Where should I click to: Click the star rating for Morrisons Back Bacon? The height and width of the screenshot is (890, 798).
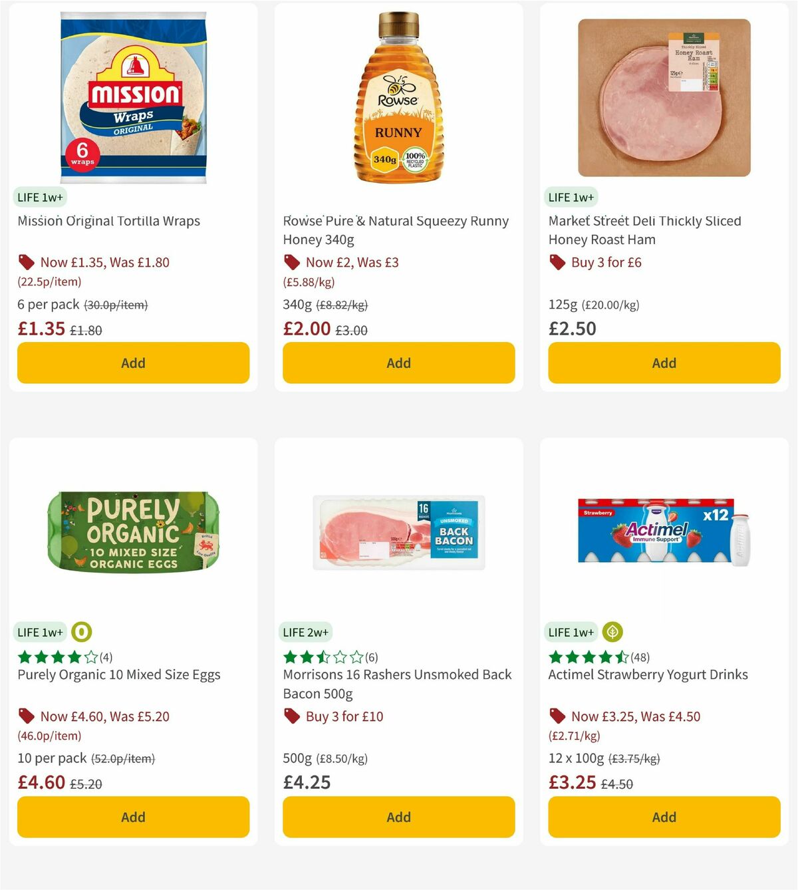click(x=321, y=657)
